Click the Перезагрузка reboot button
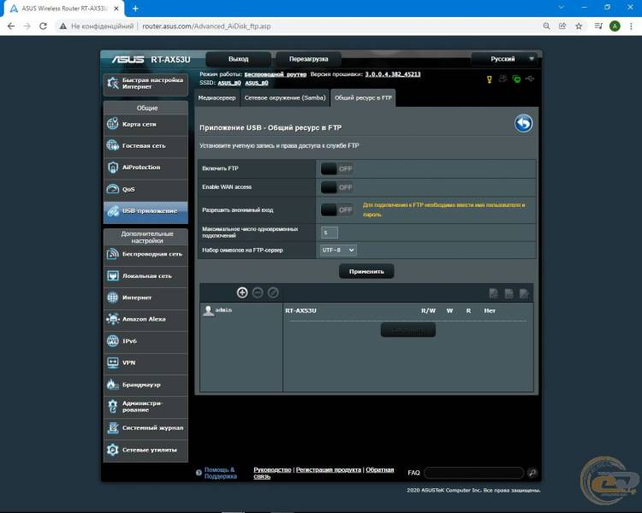The width and height of the screenshot is (642, 513). 309,59
